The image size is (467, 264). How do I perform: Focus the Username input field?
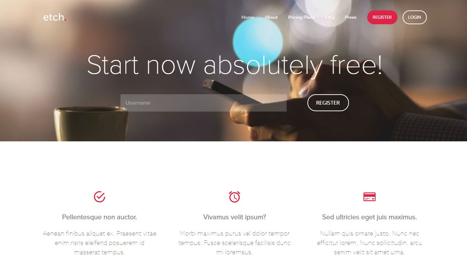pos(203,103)
